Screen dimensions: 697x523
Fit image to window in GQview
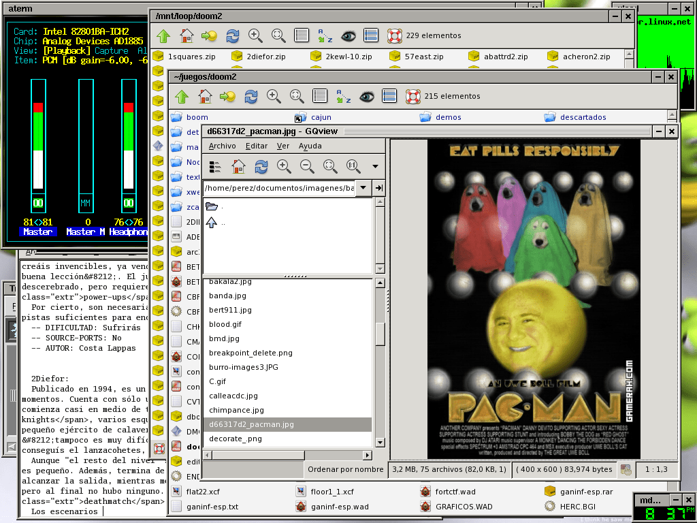click(x=330, y=166)
